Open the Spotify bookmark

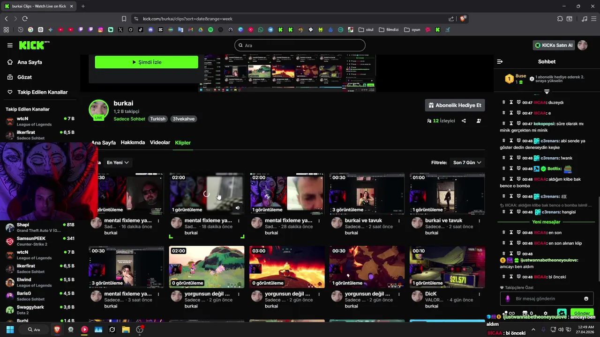tap(210, 29)
